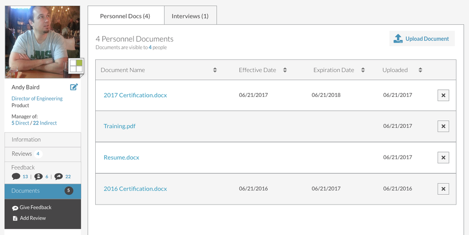Screen dimensions: 469x235
Task: Click the upload arrow icon
Action: tap(398, 38)
